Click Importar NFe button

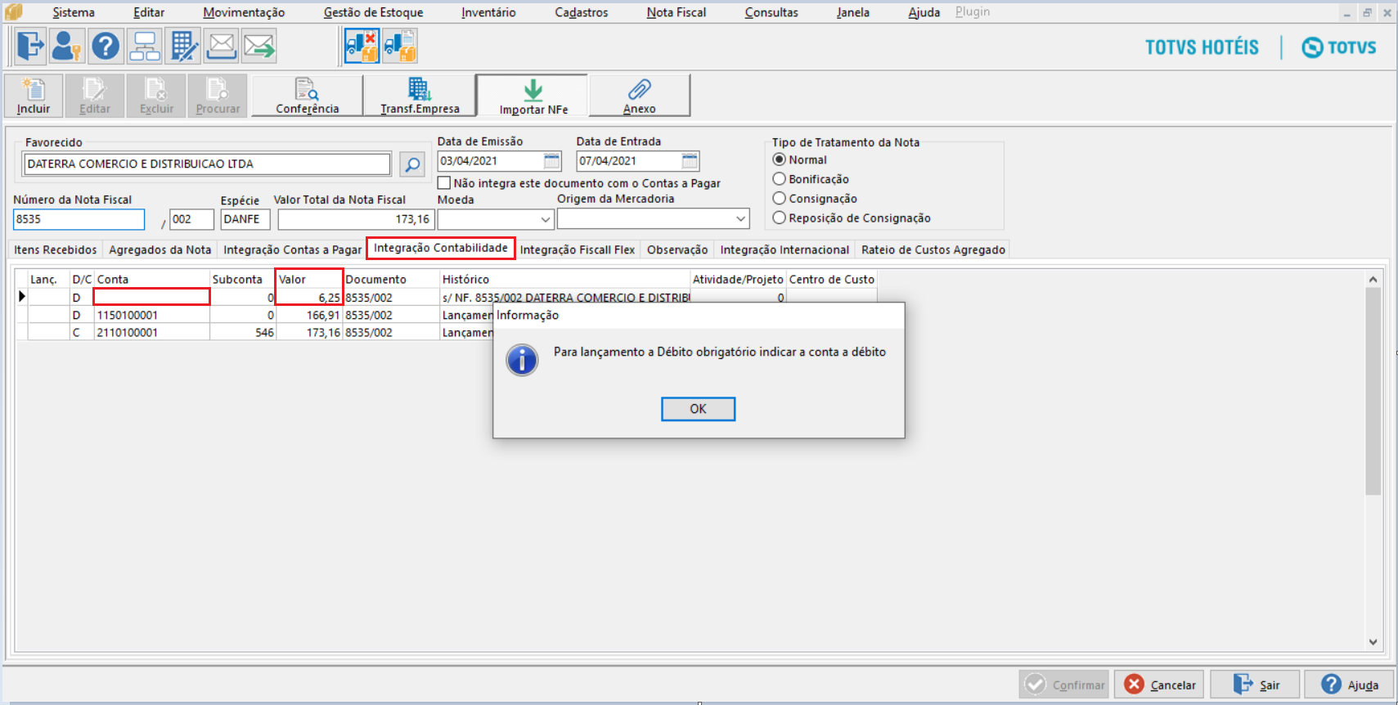533,96
